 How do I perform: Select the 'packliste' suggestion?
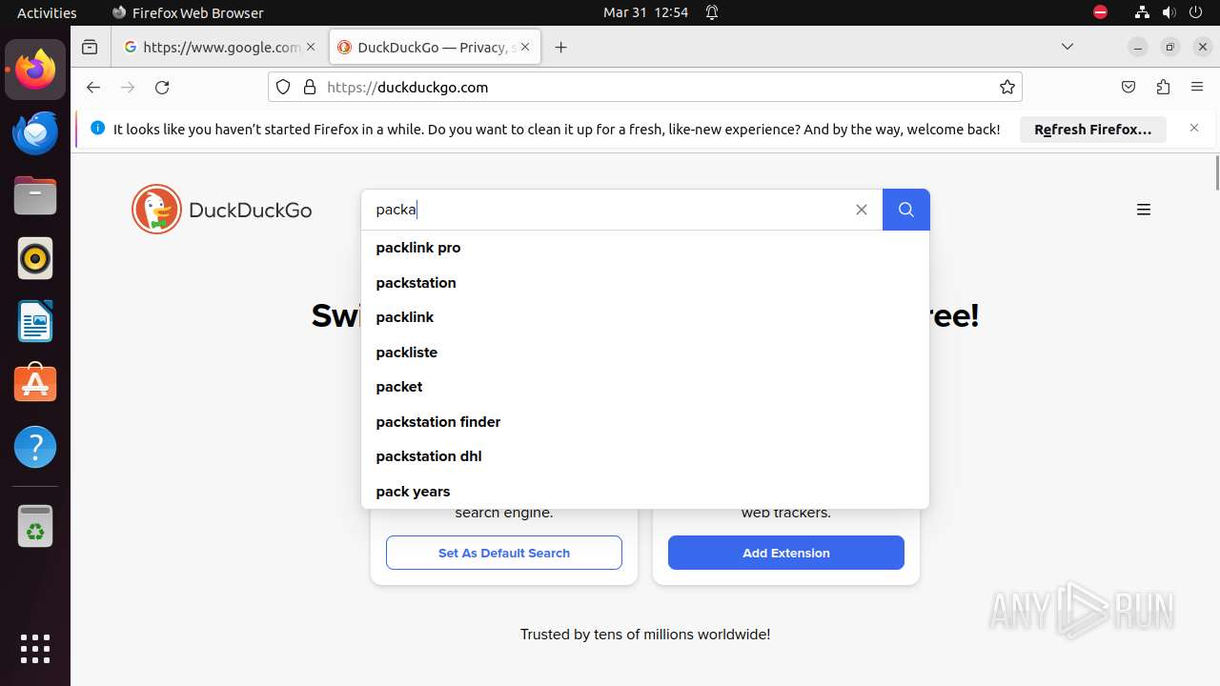pyautogui.click(x=645, y=353)
